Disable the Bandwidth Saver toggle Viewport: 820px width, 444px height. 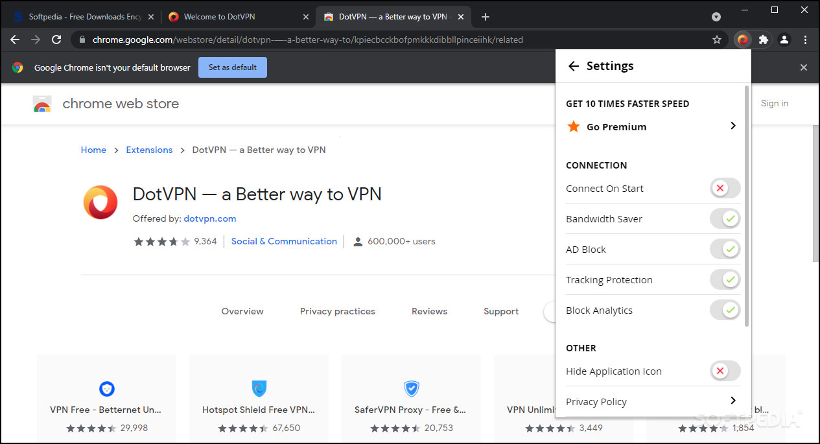click(725, 219)
